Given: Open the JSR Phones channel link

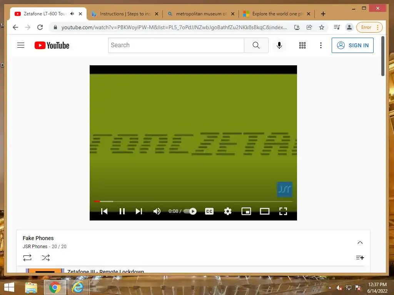Looking at the screenshot, I should 35,246.
